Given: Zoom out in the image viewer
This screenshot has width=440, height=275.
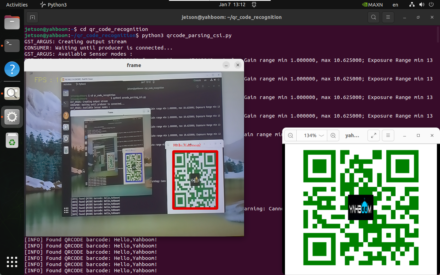Looking at the screenshot, I should click(290, 135).
